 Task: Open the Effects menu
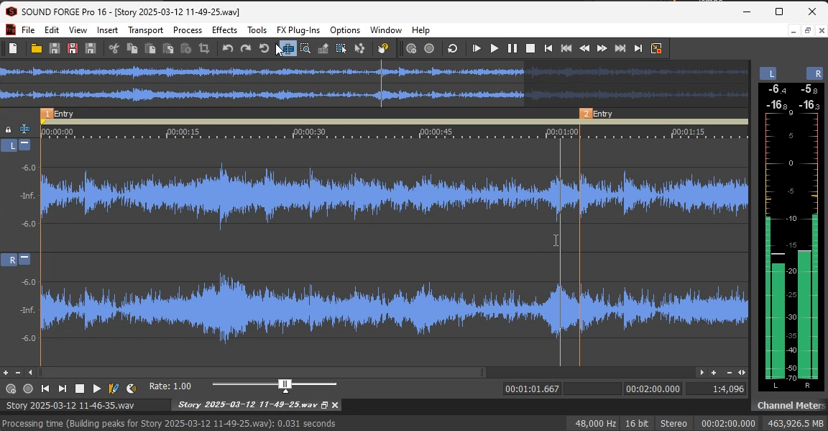[x=224, y=30]
